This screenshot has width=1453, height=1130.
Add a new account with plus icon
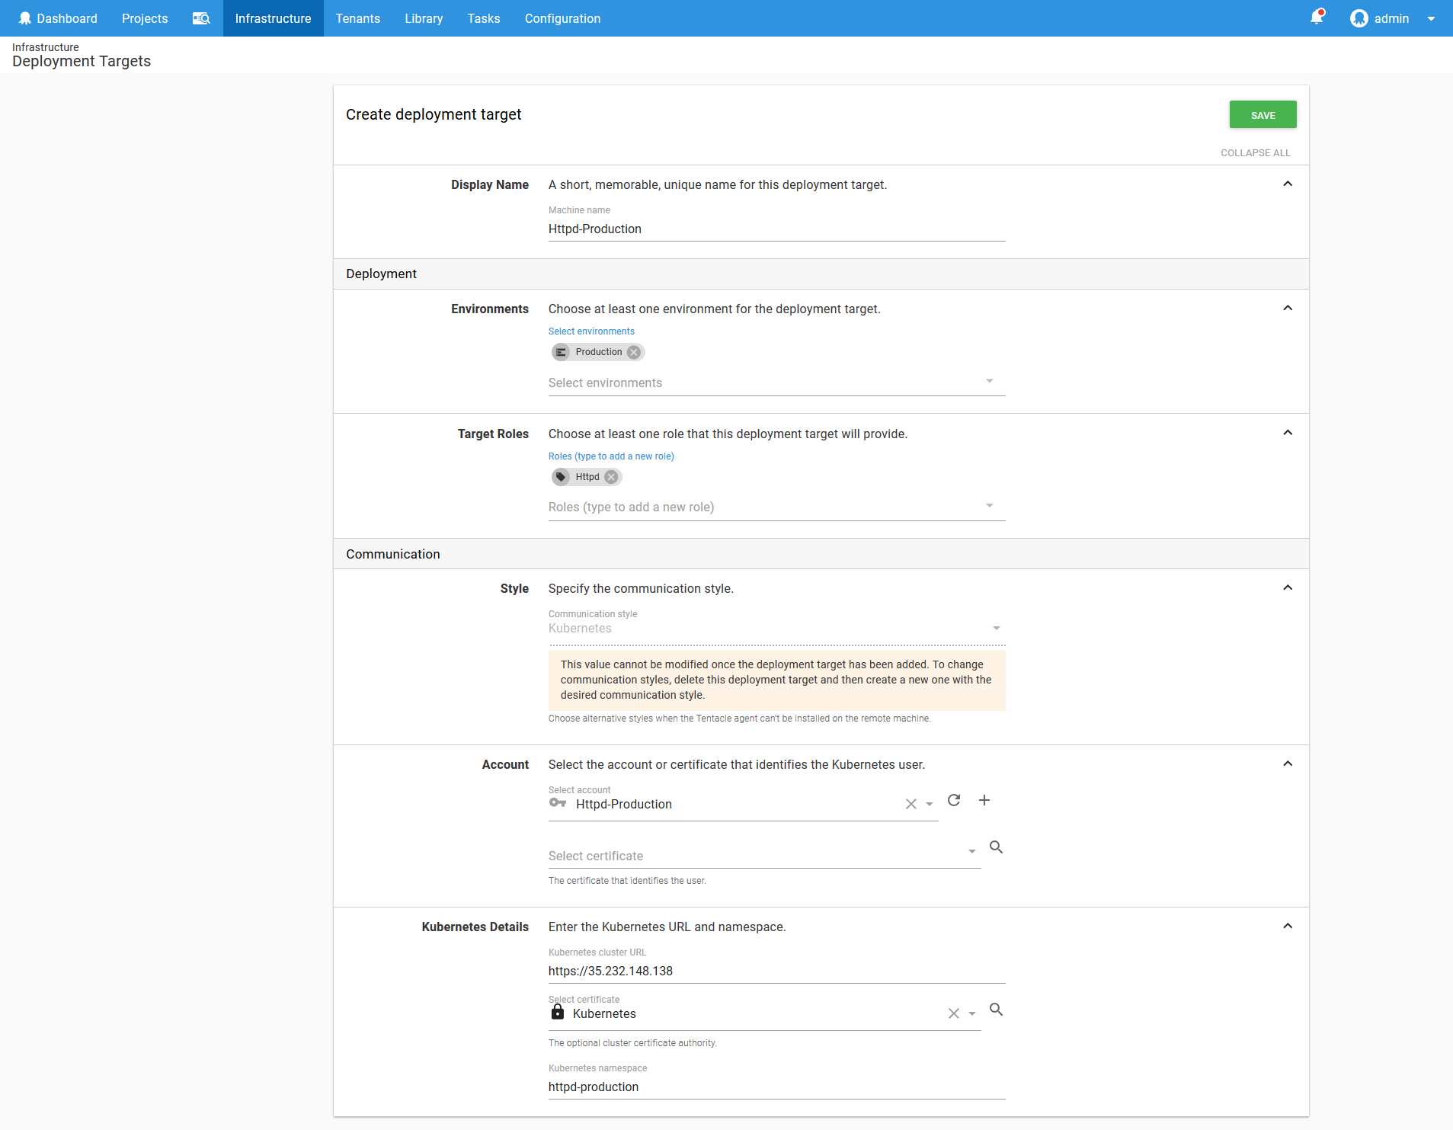[x=984, y=800]
